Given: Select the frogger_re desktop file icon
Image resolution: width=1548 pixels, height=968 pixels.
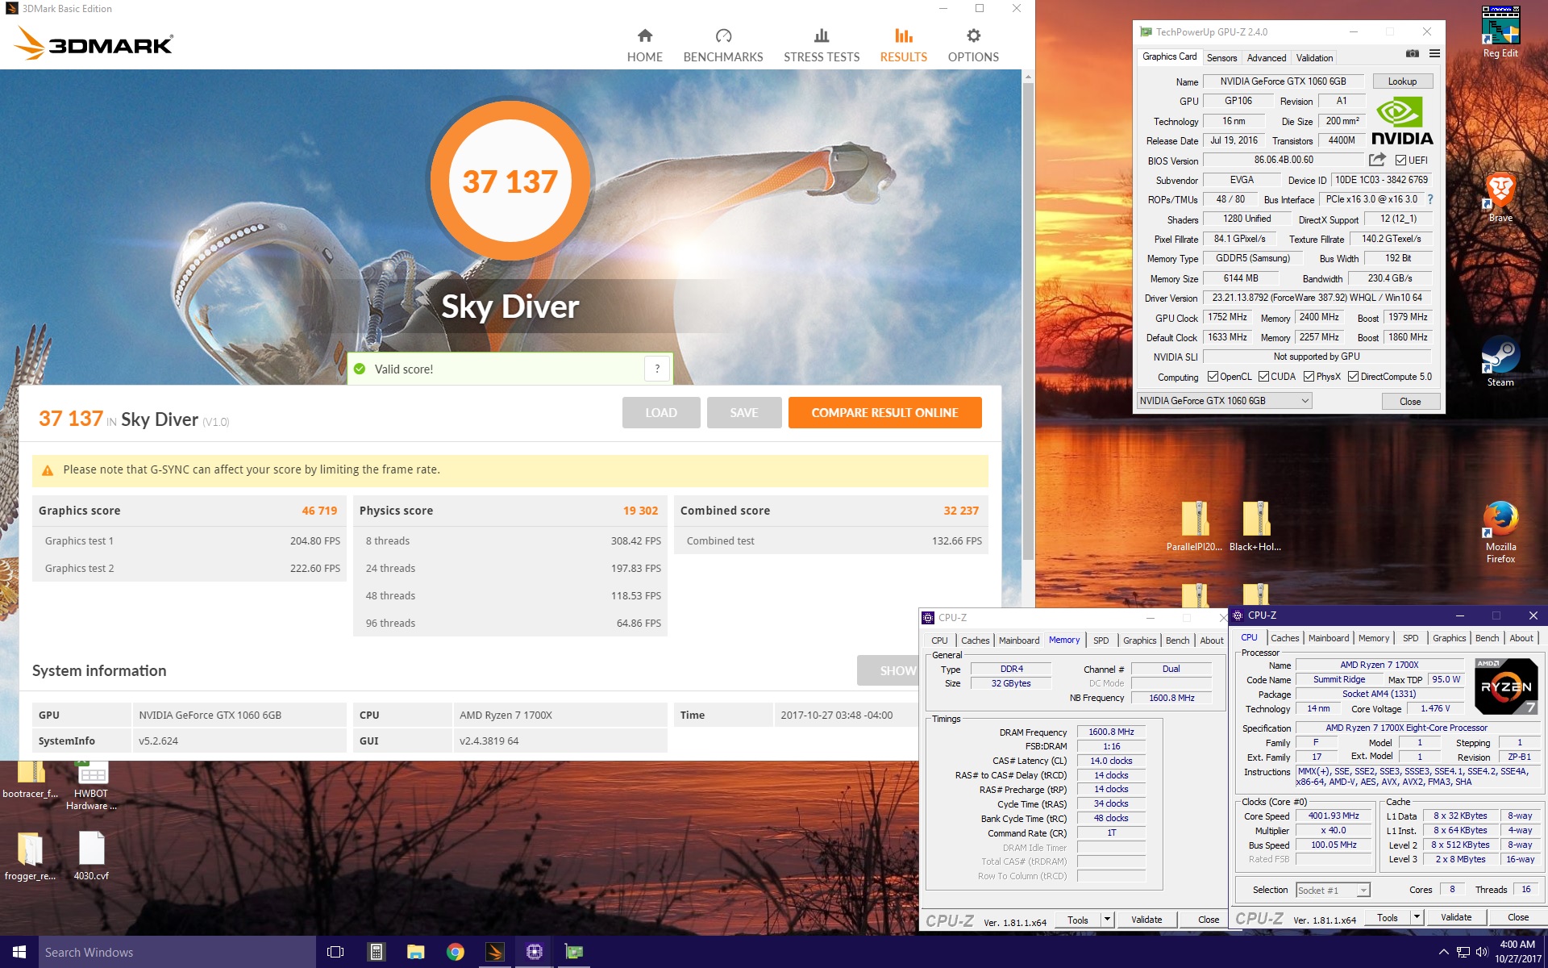Looking at the screenshot, I should pos(30,856).
